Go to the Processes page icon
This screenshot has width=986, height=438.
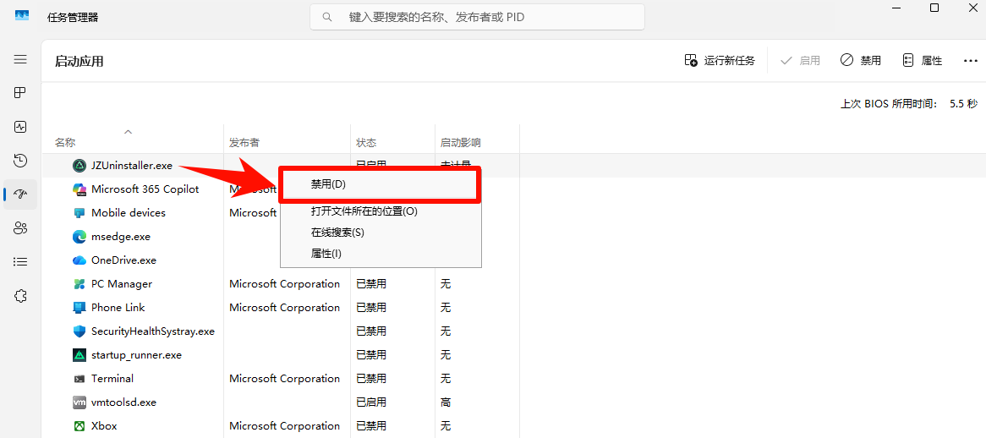[20, 93]
